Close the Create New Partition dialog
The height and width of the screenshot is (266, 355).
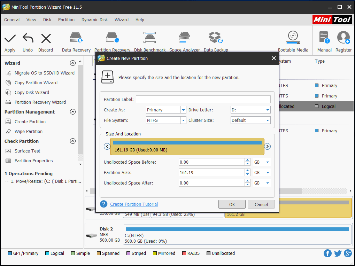(273, 58)
